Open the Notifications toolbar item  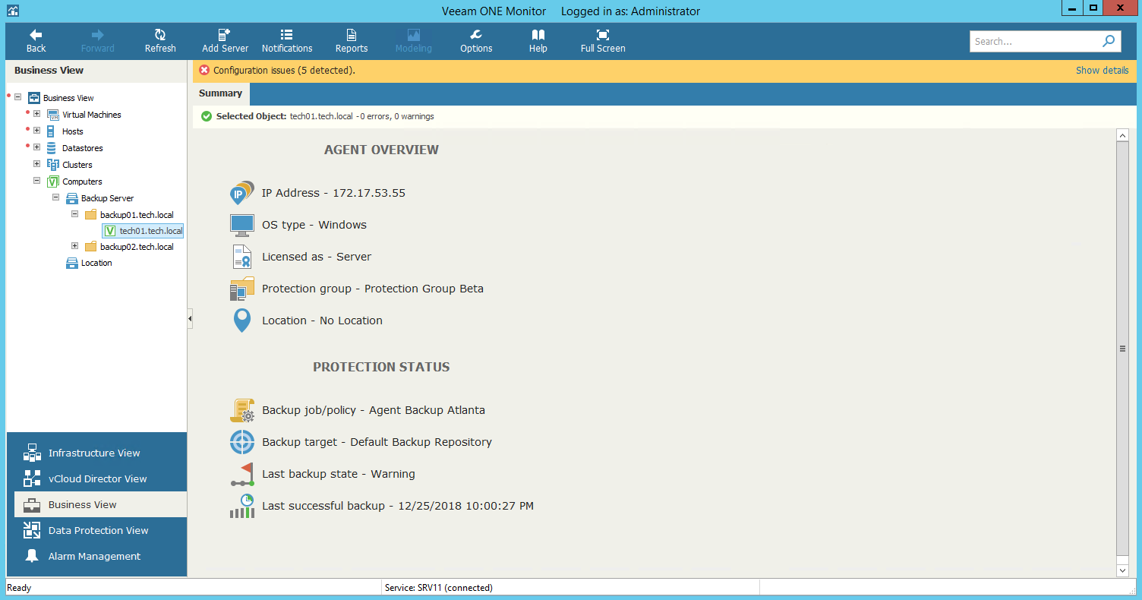tap(287, 41)
